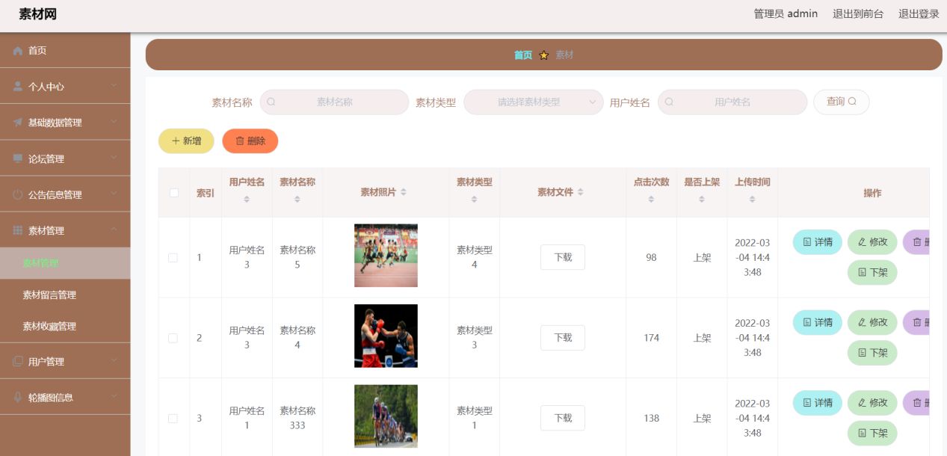
Task: Download file for row 3
Action: (563, 418)
